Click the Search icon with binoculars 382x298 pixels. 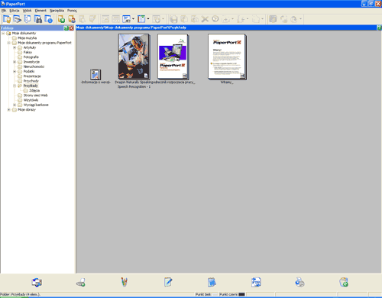[38, 19]
